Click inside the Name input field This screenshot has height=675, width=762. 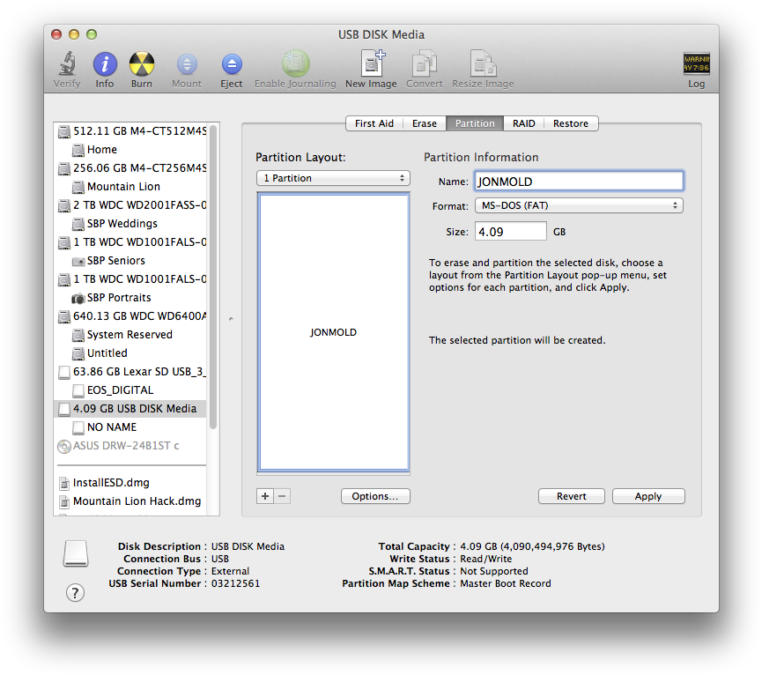tap(579, 180)
